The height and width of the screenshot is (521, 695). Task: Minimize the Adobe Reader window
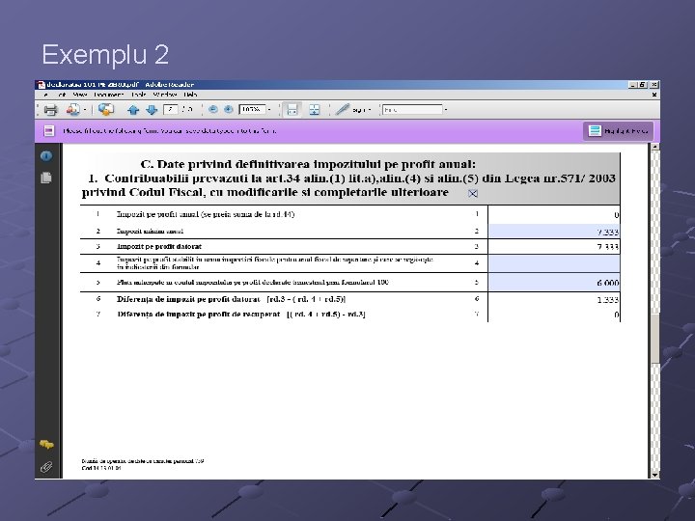pos(632,85)
